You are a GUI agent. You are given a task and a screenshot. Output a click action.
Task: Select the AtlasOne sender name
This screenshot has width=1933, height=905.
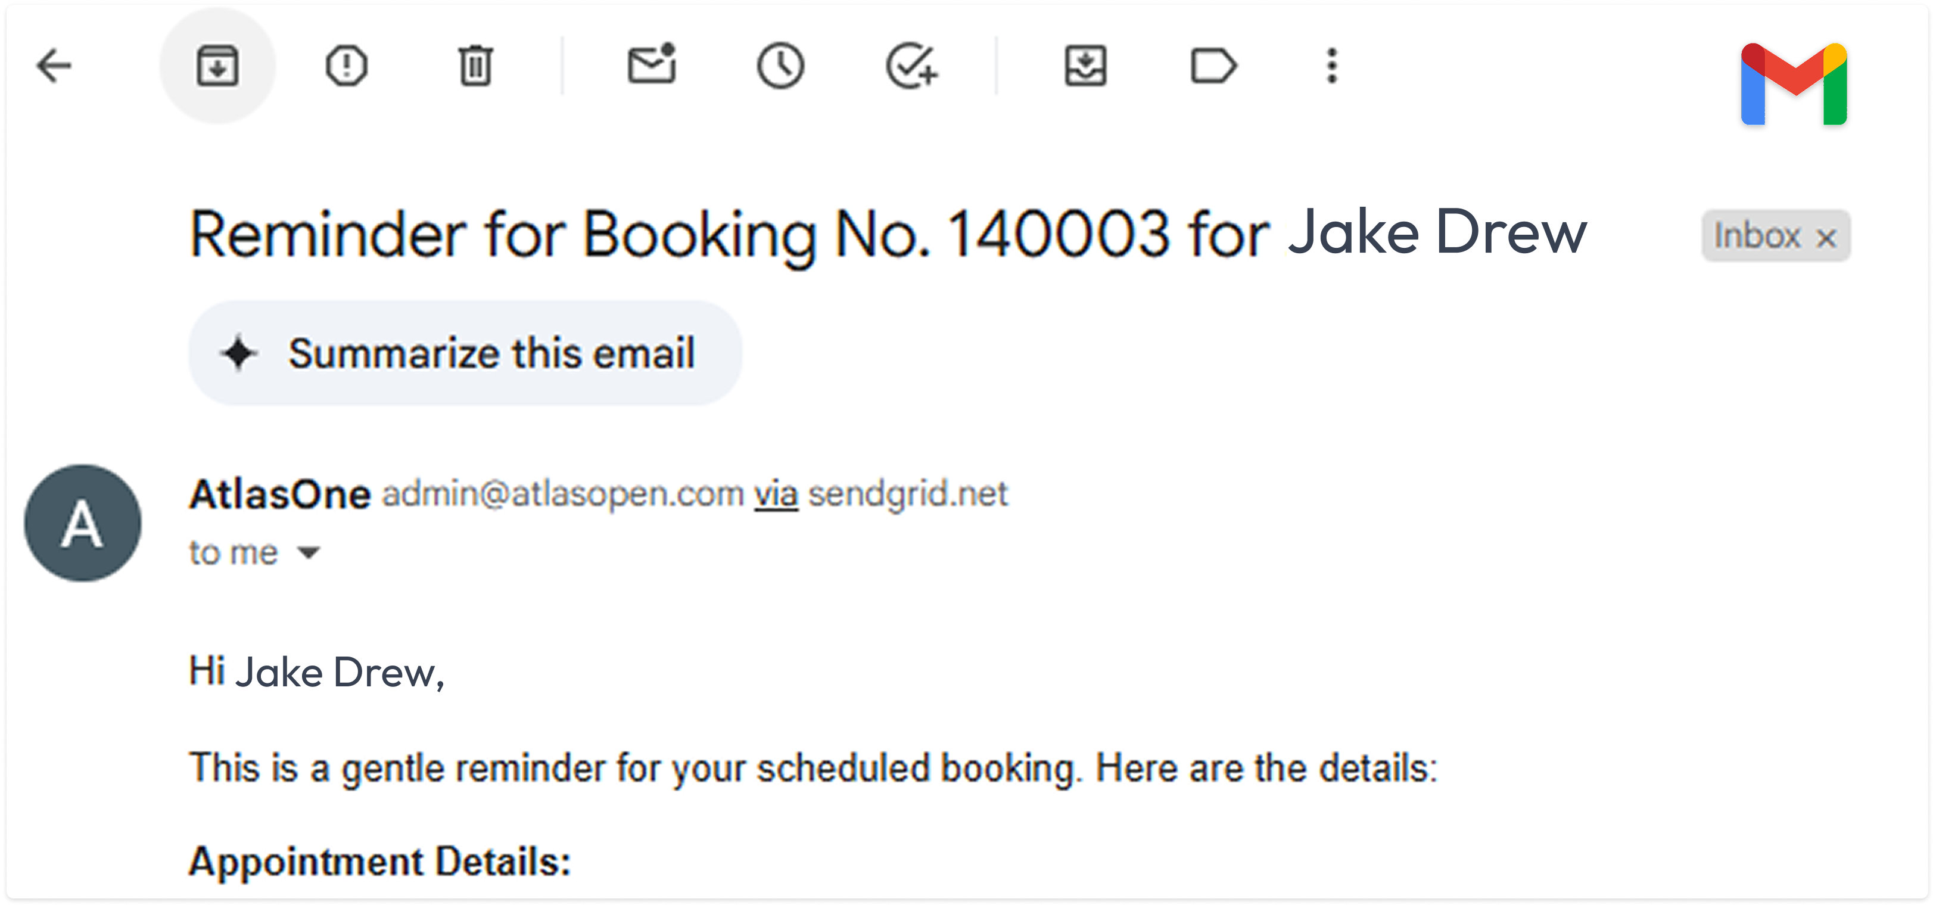coord(280,494)
